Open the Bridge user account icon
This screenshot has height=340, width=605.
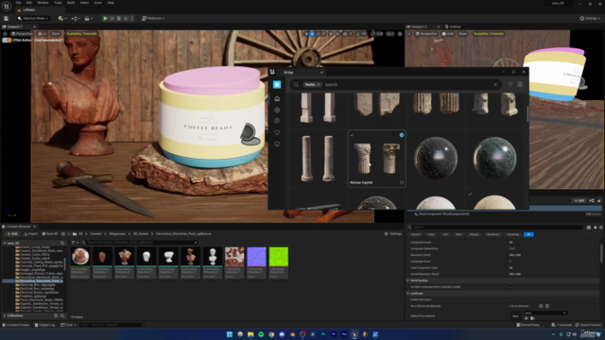(520, 84)
